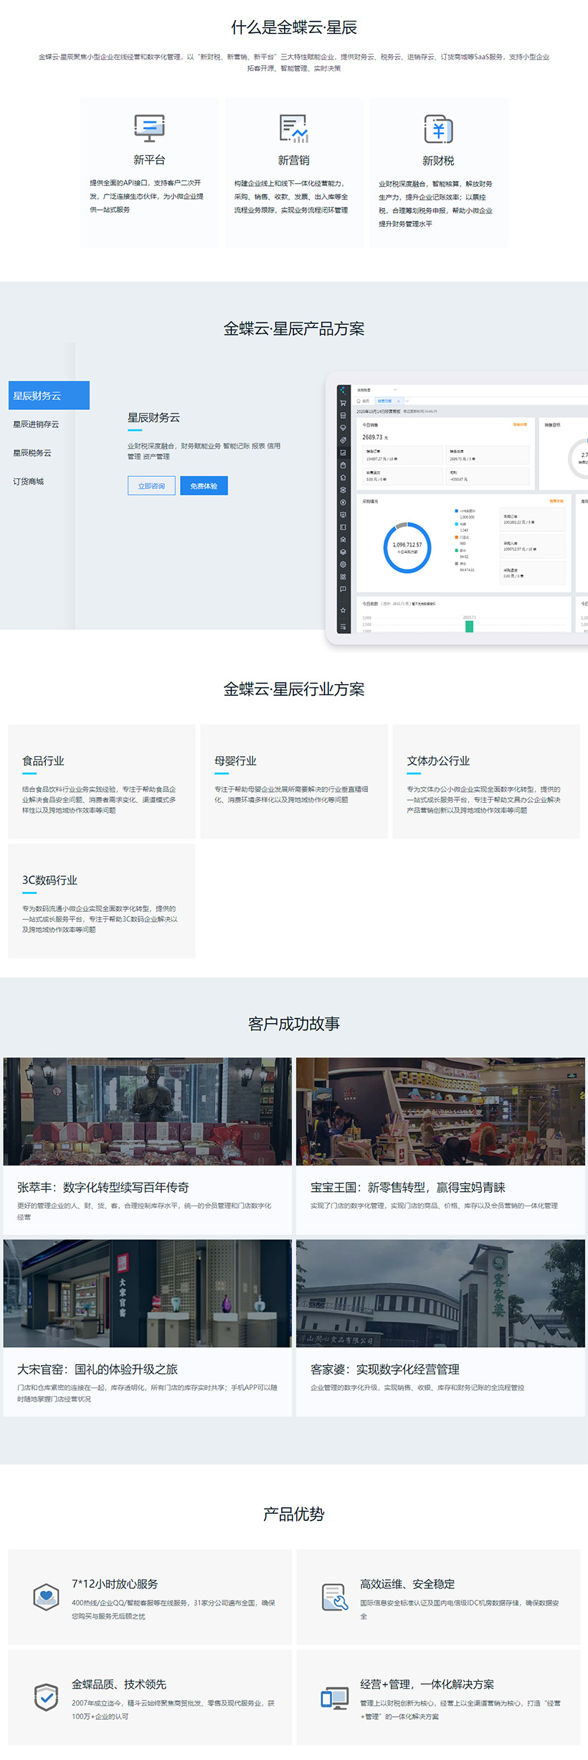588x1760 pixels.
Task: Click the price tag icon in dashboard sidebar
Action: 343,440
